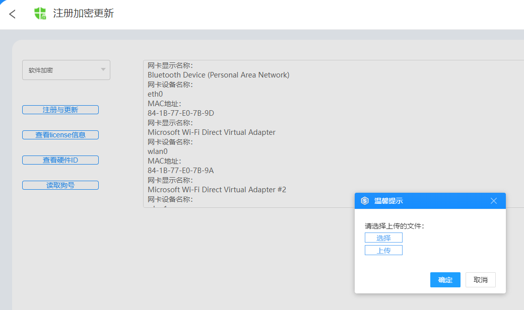Dismiss dialog with 取消 button
The width and height of the screenshot is (524, 310).
481,280
